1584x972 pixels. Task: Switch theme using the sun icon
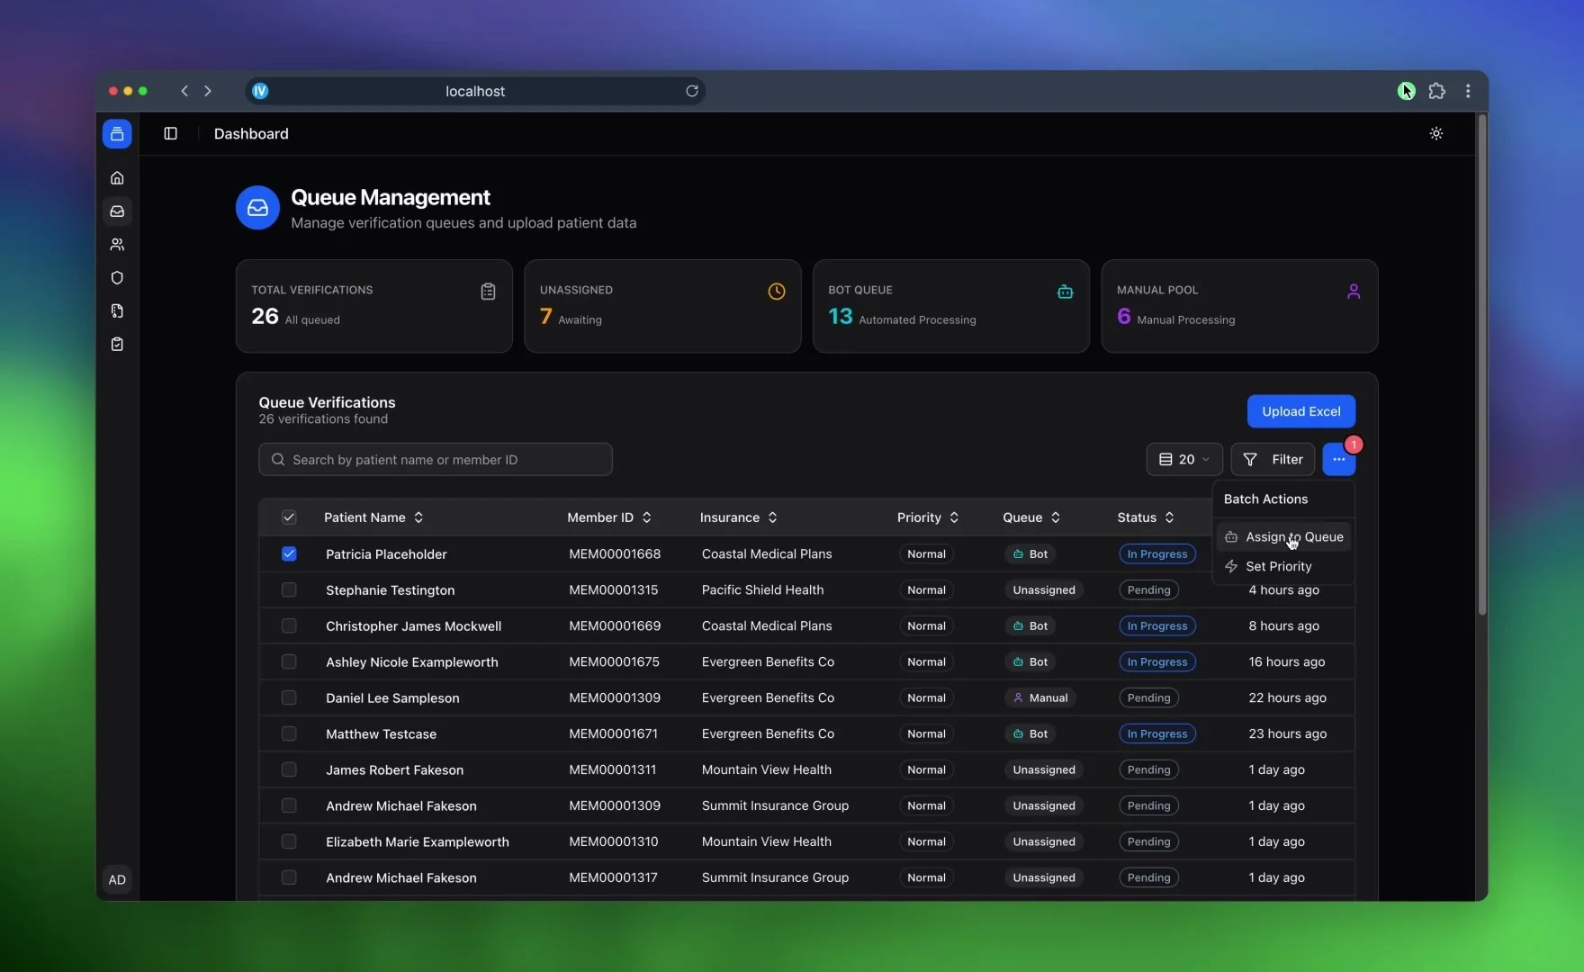1435,134
